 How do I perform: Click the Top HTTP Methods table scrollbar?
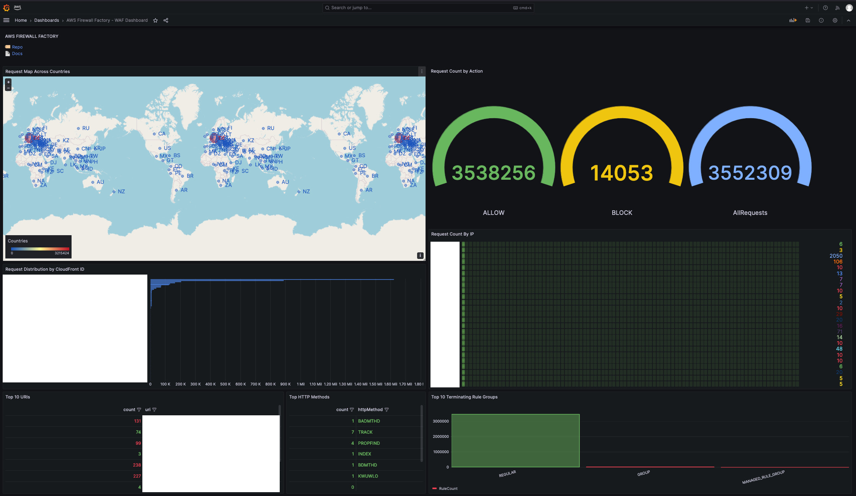pos(422,433)
